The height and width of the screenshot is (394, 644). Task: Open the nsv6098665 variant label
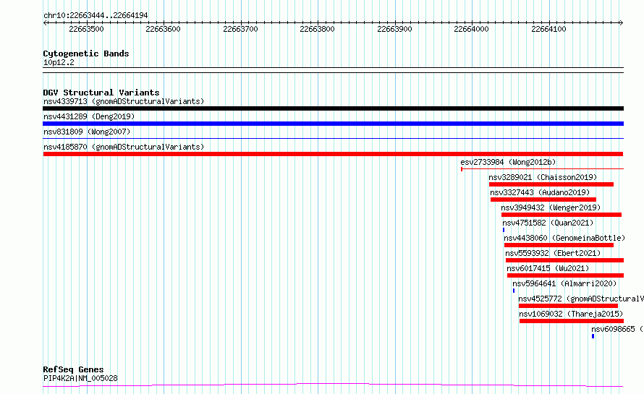pyautogui.click(x=617, y=329)
